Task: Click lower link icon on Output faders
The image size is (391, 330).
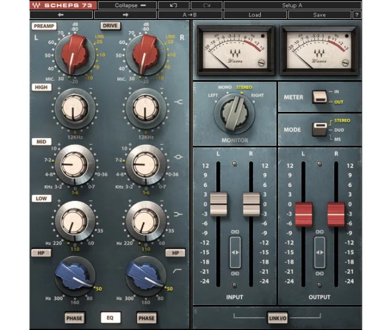Action: coord(320,274)
